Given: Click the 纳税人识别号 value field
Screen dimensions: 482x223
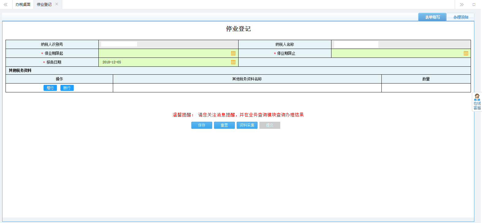Looking at the screenshot, I should click(x=168, y=44).
